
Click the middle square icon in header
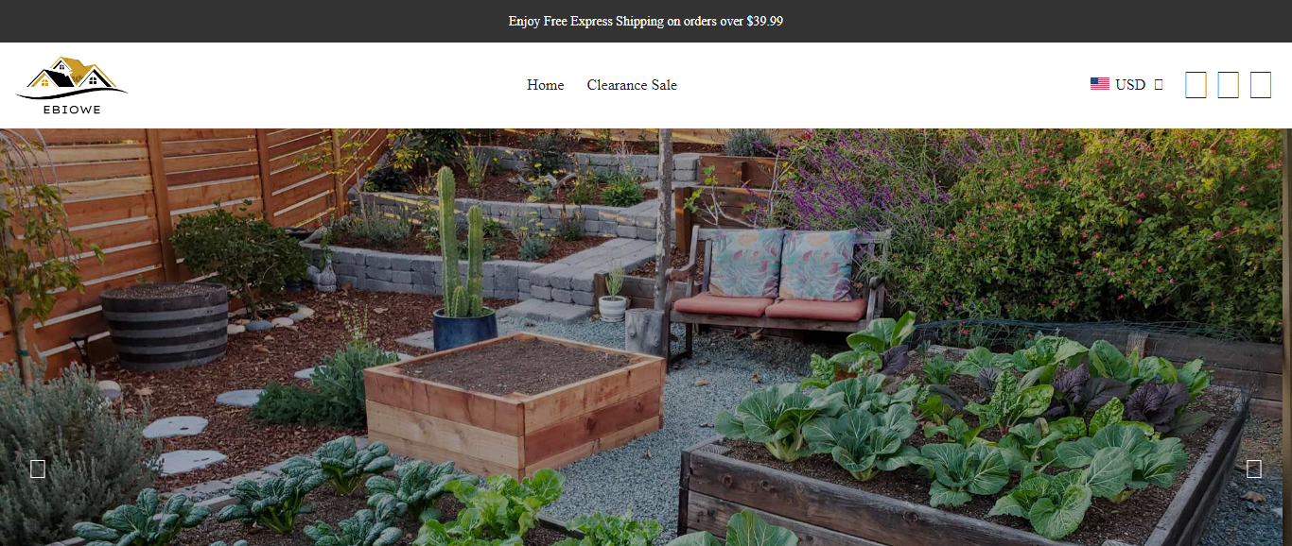[x=1228, y=85]
